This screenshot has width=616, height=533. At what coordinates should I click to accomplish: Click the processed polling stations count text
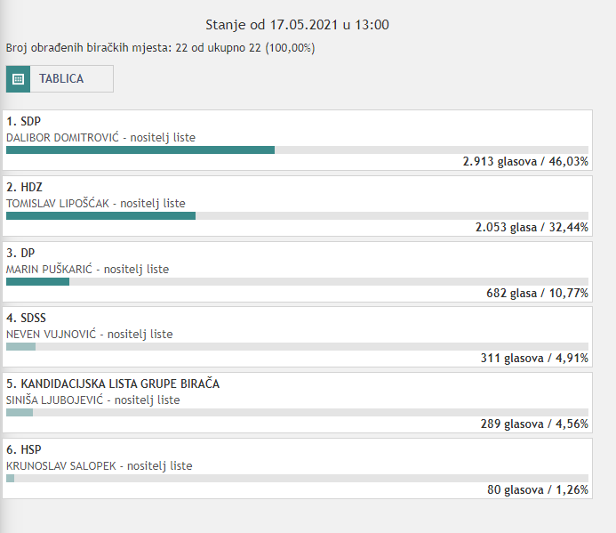pos(160,47)
